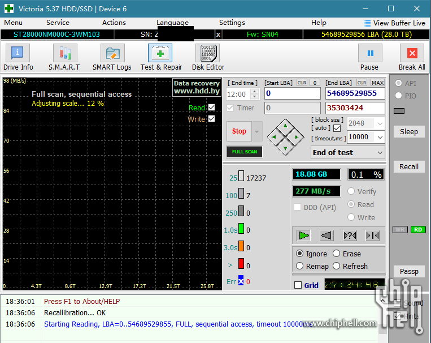Open the End of test dropdown
The image size is (431, 343).
(x=347, y=152)
